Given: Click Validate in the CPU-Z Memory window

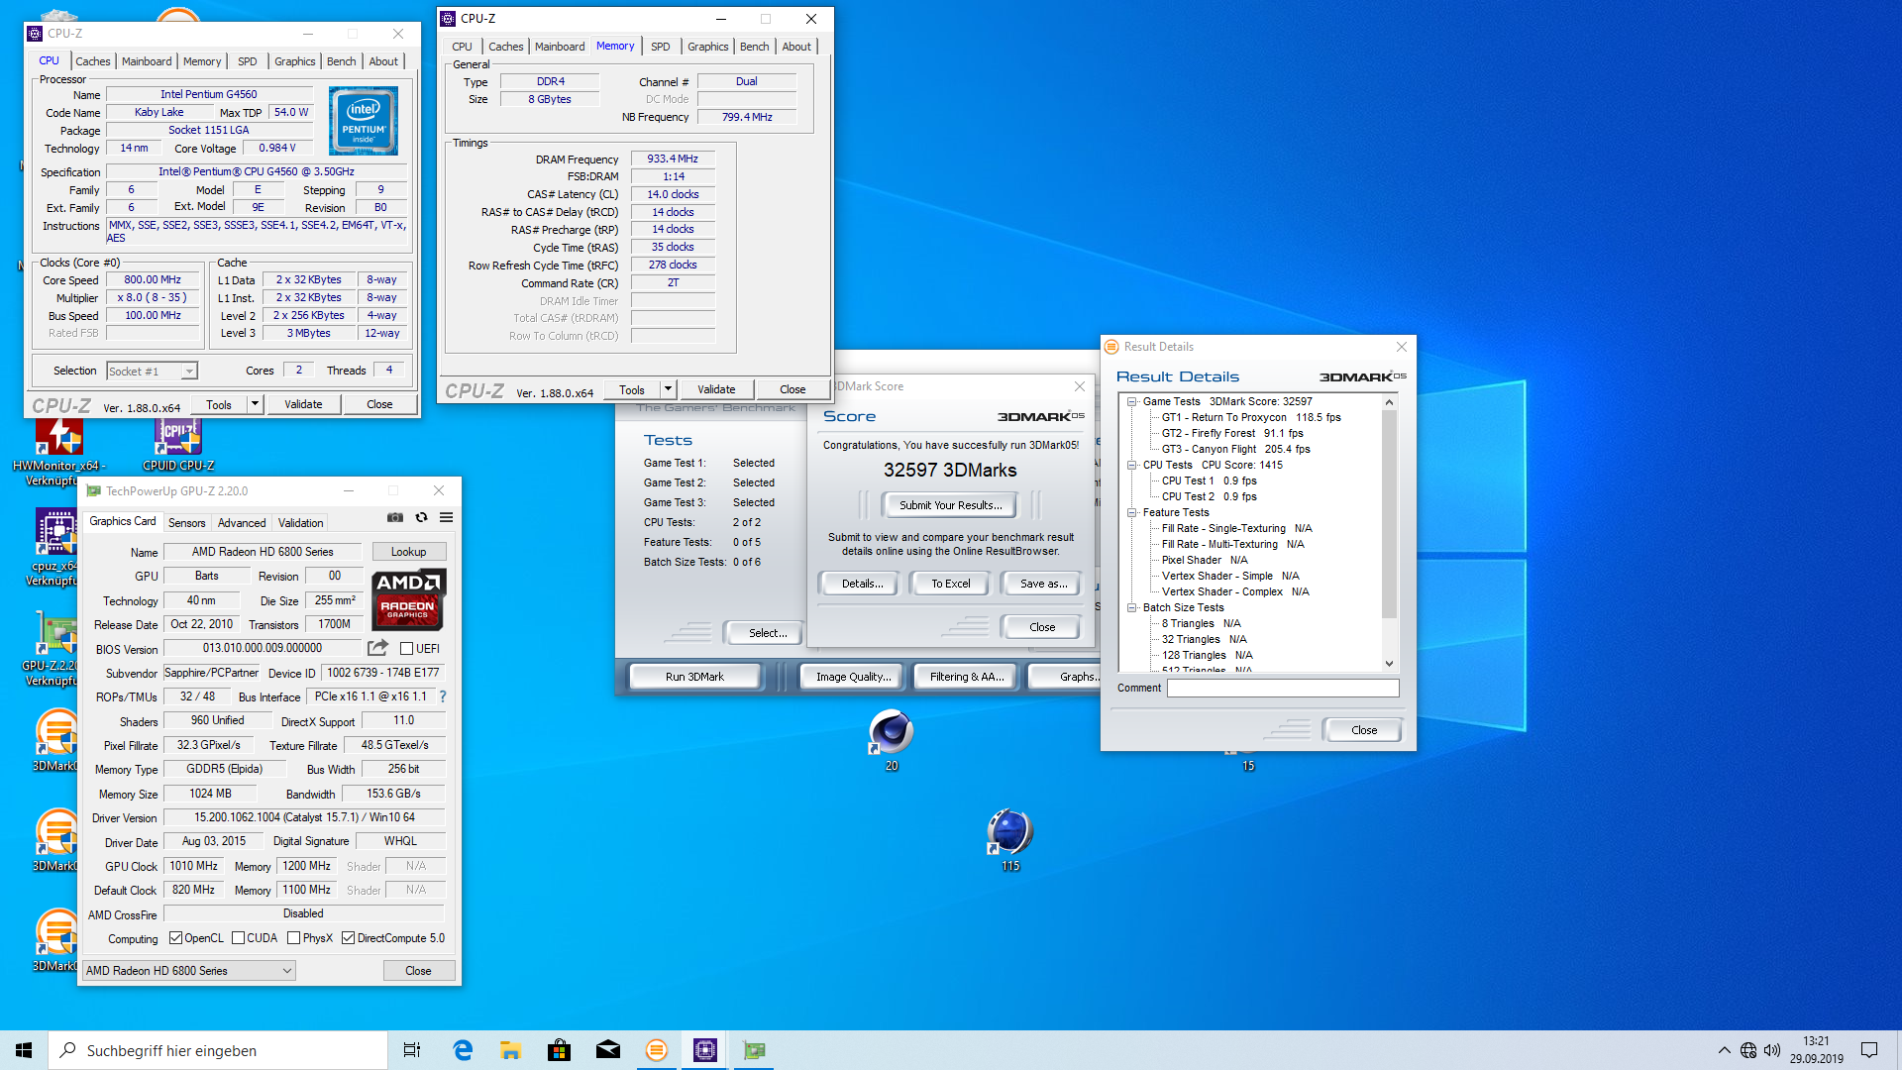Looking at the screenshot, I should [716, 389].
